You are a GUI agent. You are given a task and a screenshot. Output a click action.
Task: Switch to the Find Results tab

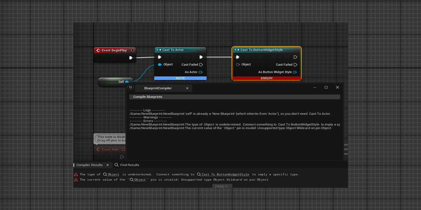[x=129, y=165]
